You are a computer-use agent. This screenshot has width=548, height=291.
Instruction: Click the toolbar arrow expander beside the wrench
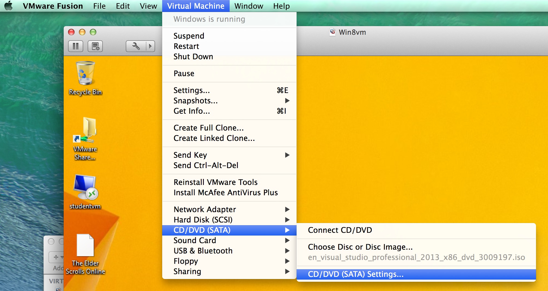click(150, 46)
